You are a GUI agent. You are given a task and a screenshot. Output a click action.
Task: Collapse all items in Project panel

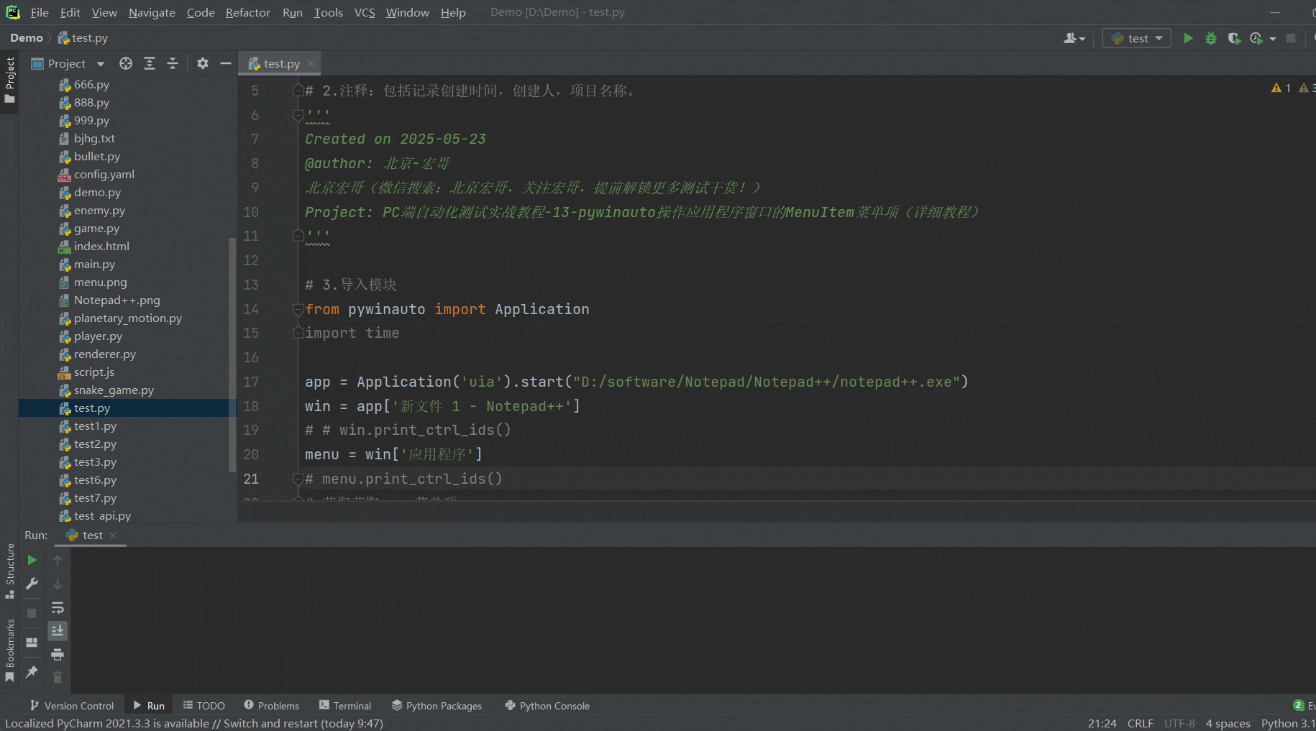[x=173, y=63]
